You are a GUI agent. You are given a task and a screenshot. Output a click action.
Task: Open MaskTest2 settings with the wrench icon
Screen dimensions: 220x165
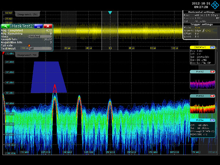pos(5,26)
